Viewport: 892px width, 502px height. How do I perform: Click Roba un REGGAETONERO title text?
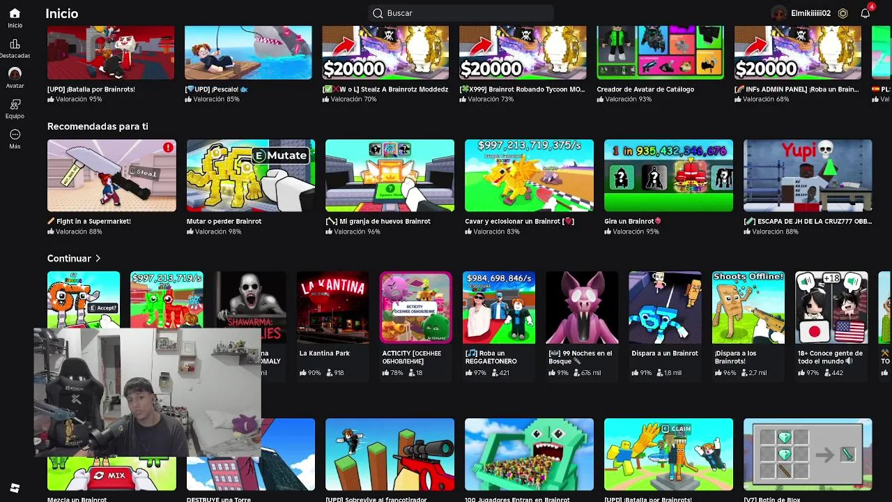491,357
